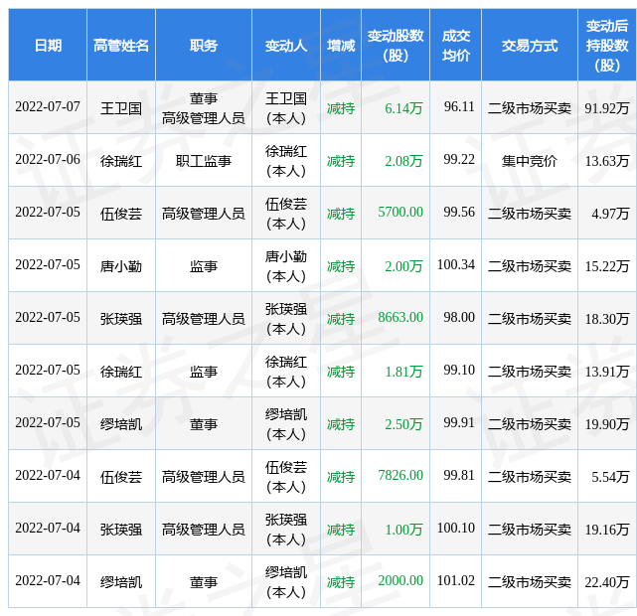Click 减持 in the 2022-07-07 row
The height and width of the screenshot is (616, 637).
click(x=341, y=108)
